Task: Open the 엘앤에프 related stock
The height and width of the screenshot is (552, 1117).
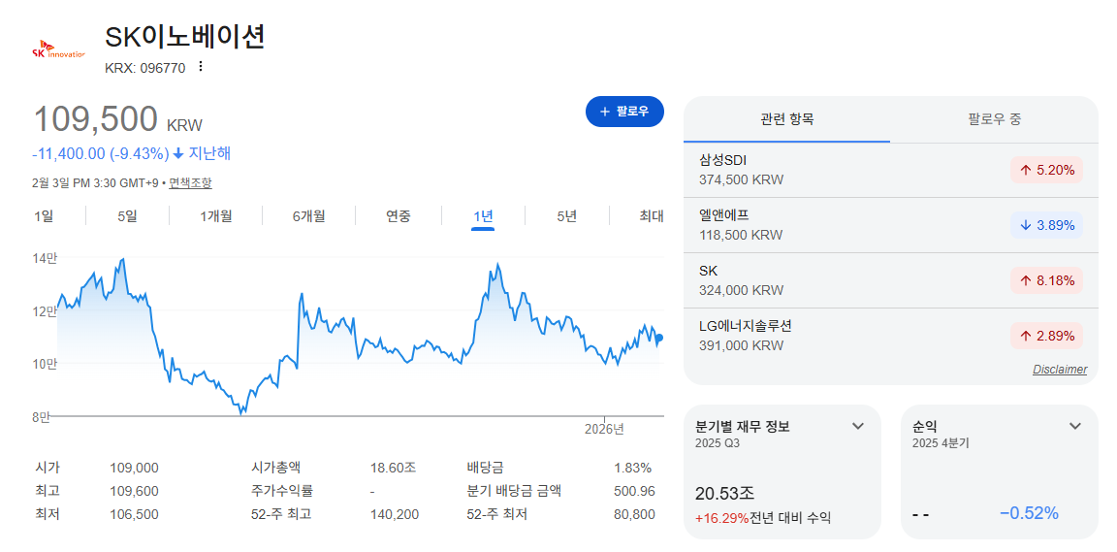Action: (x=891, y=225)
